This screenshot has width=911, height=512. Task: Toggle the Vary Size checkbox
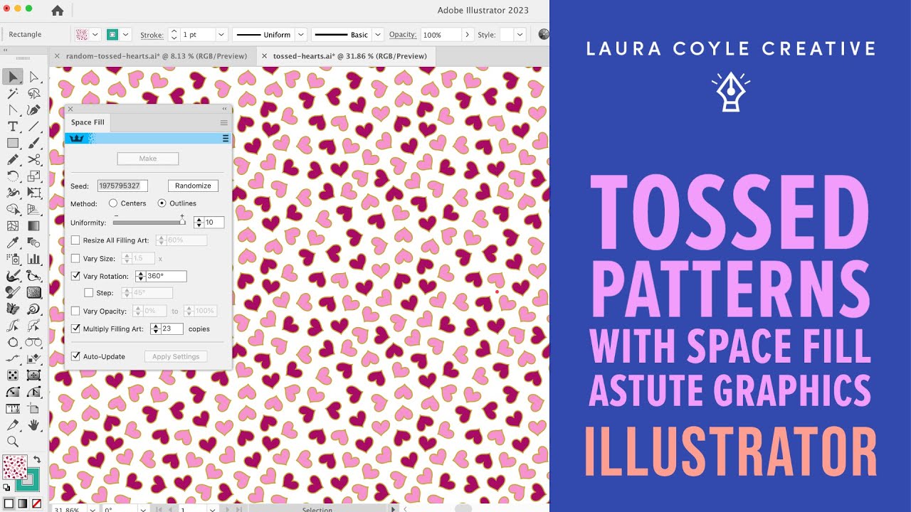75,259
